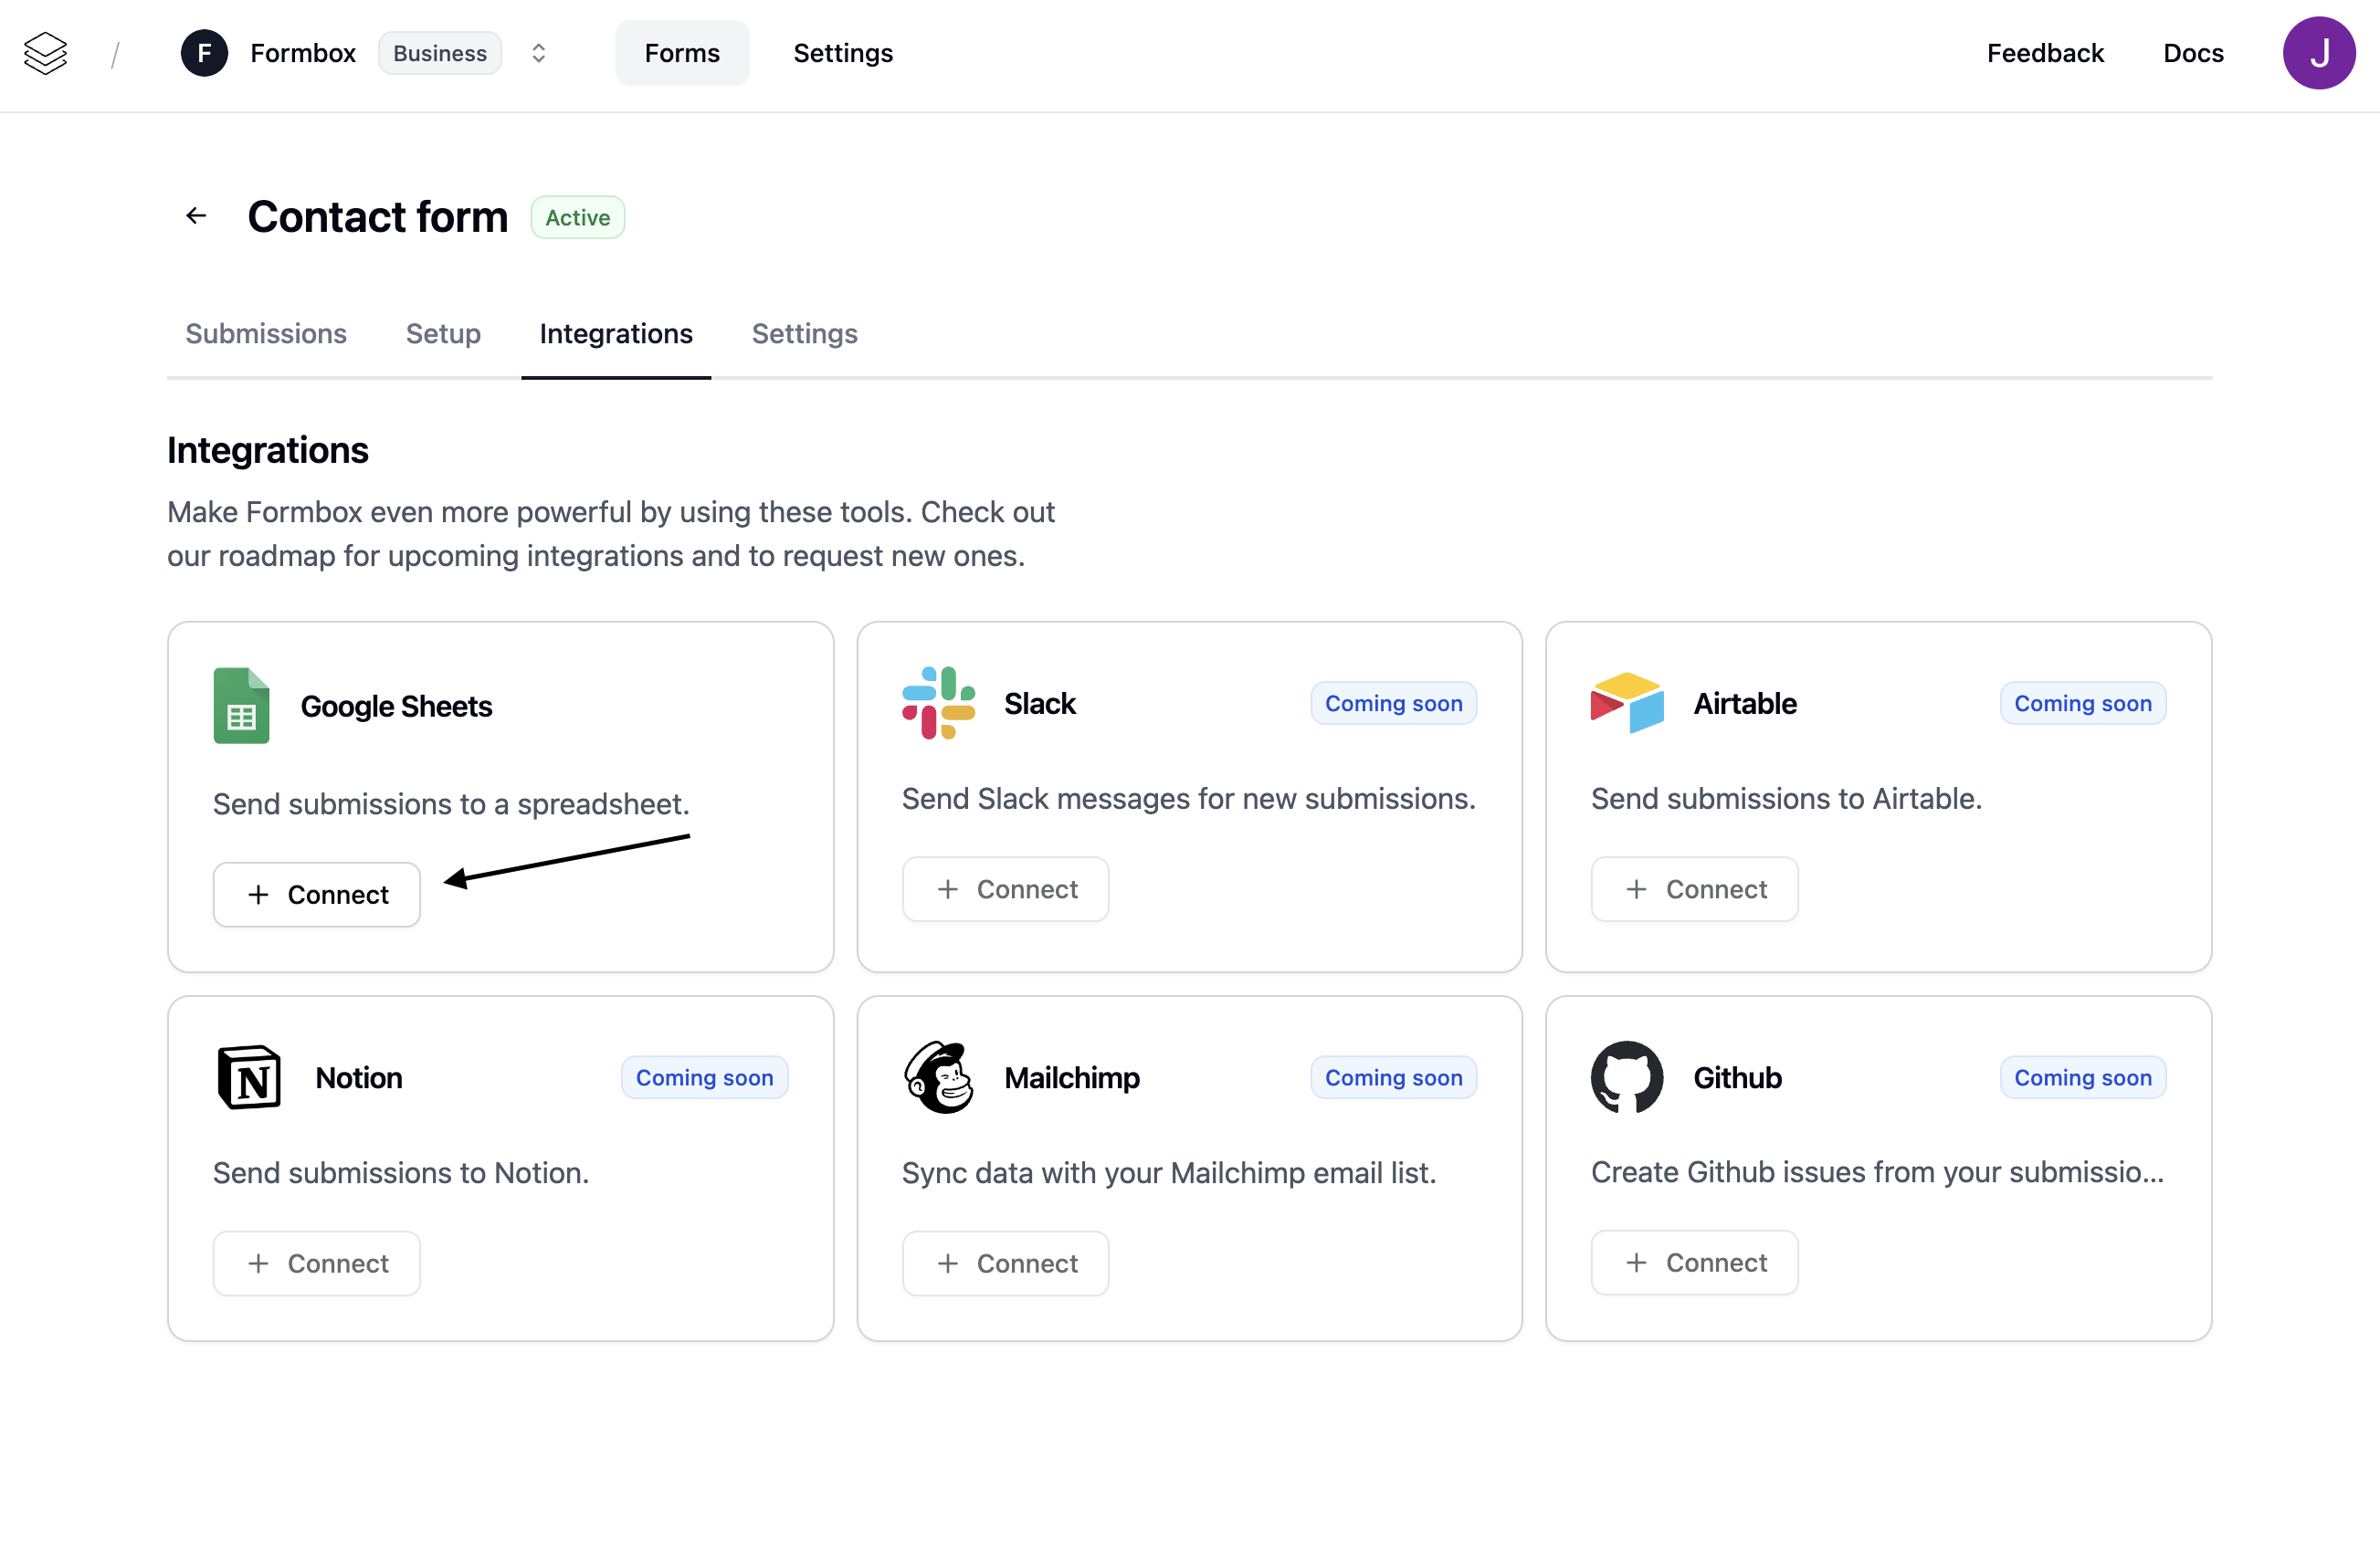Click the Mailchimp monkey logo
Viewport: 2380px width, 1552px height.
[x=938, y=1077]
